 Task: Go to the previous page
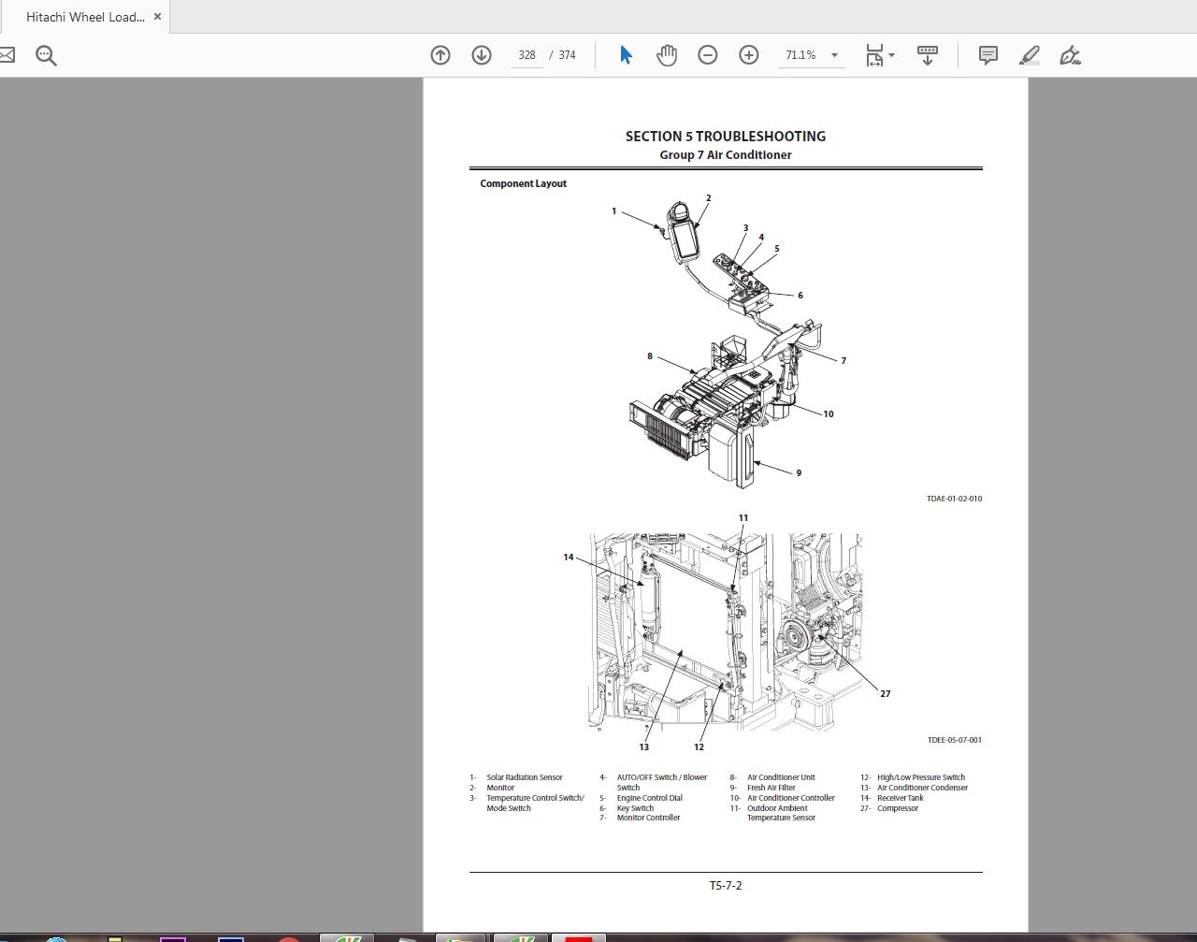click(440, 55)
